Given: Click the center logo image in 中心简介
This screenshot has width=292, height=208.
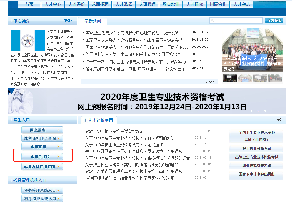Looking at the screenshot, I should tap(28, 41).
